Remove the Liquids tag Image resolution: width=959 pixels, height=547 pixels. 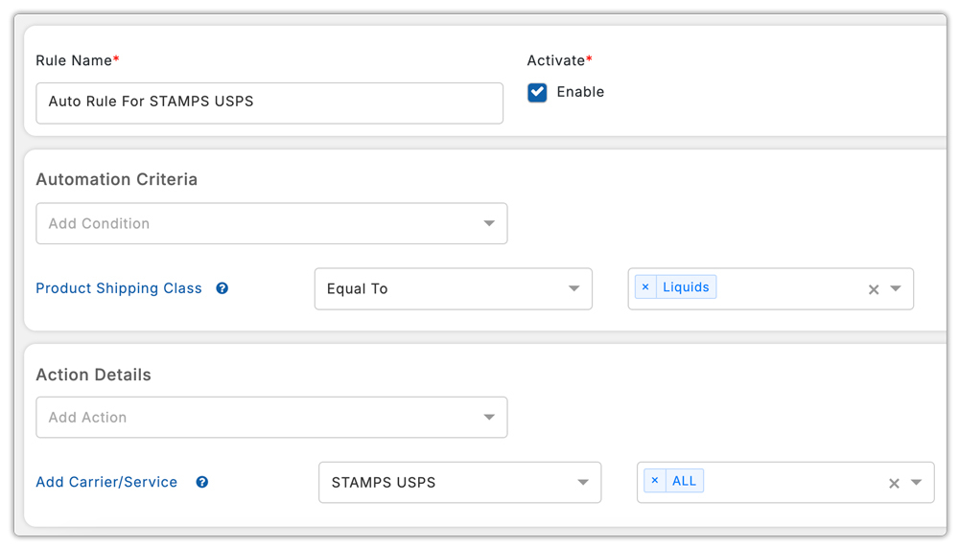pos(645,286)
